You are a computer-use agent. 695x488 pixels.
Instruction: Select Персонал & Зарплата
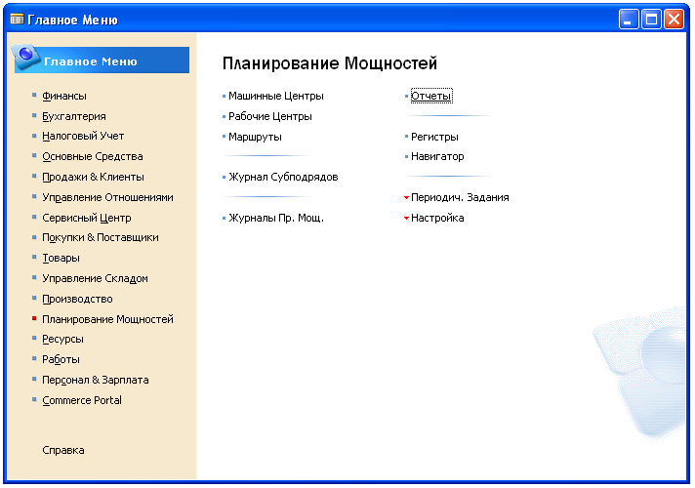[96, 380]
